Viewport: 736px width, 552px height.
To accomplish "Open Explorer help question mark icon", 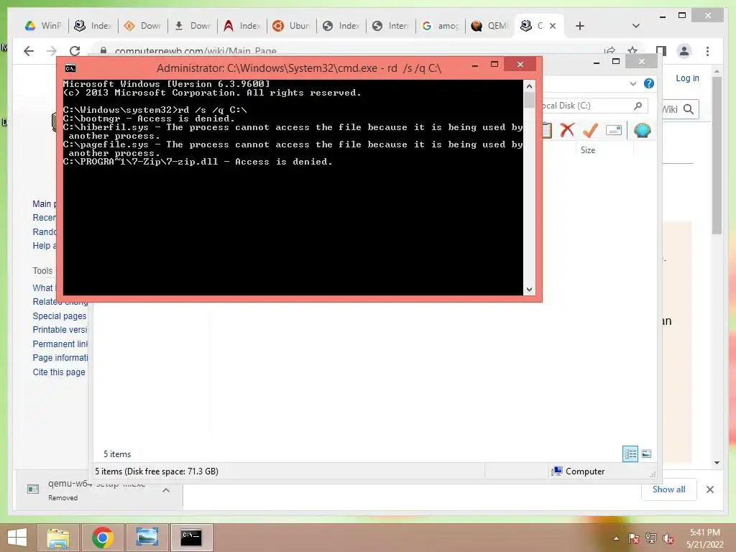I will coord(649,83).
